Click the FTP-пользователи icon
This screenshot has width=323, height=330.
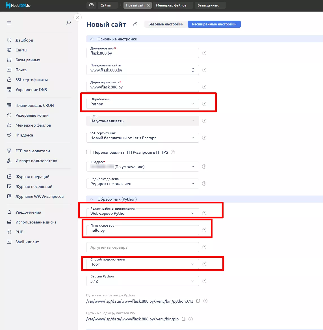9,151
